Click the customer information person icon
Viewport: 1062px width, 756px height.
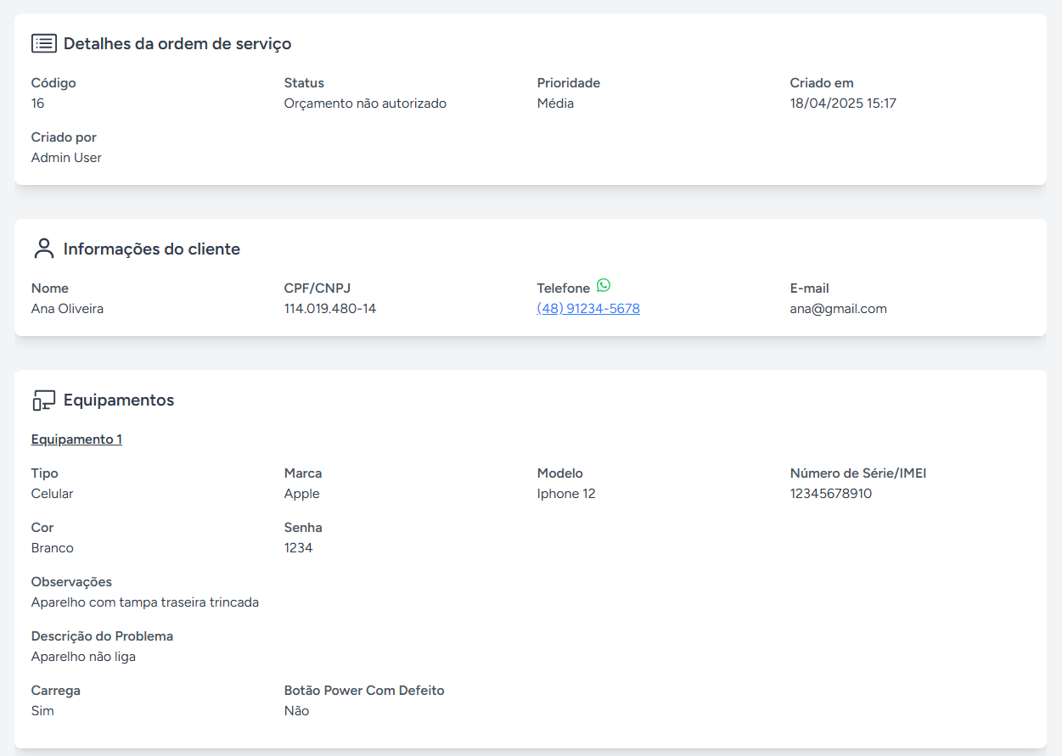tap(44, 249)
